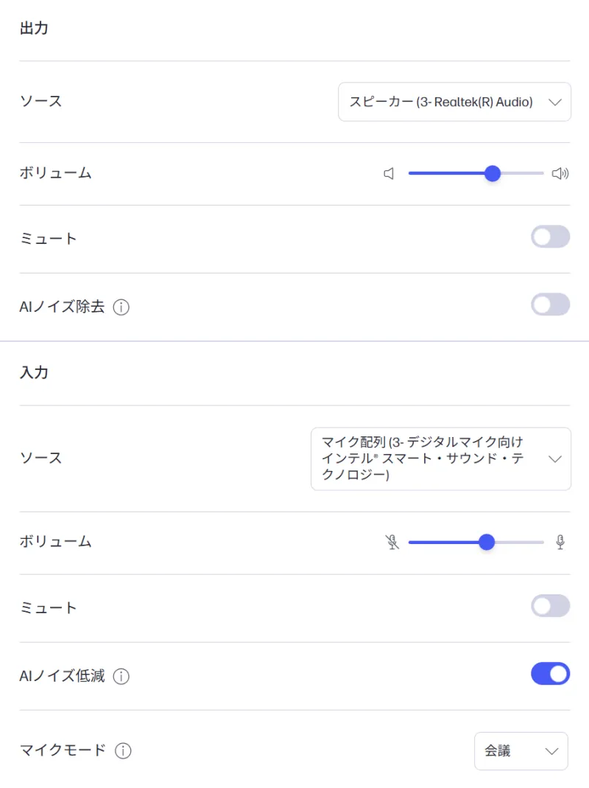The width and height of the screenshot is (589, 788).
Task: Click the AIノイズ低減 label text
Action: pos(62,675)
